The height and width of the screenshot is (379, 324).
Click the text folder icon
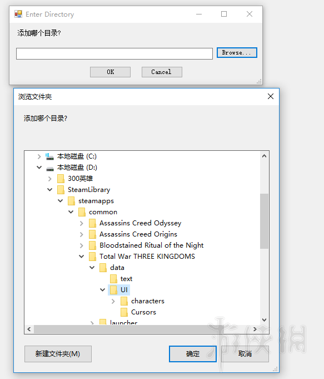[113, 279]
